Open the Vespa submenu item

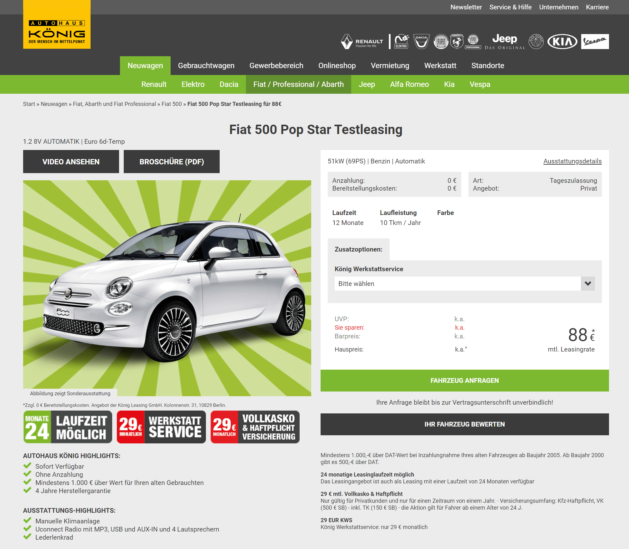point(480,84)
